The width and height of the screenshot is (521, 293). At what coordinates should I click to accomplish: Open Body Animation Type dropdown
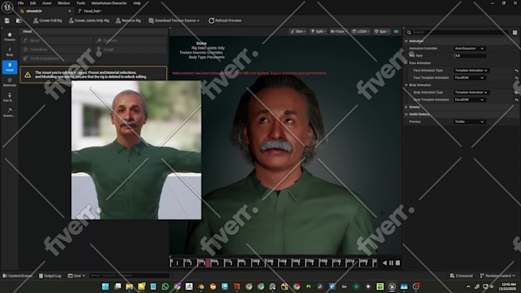(x=471, y=93)
